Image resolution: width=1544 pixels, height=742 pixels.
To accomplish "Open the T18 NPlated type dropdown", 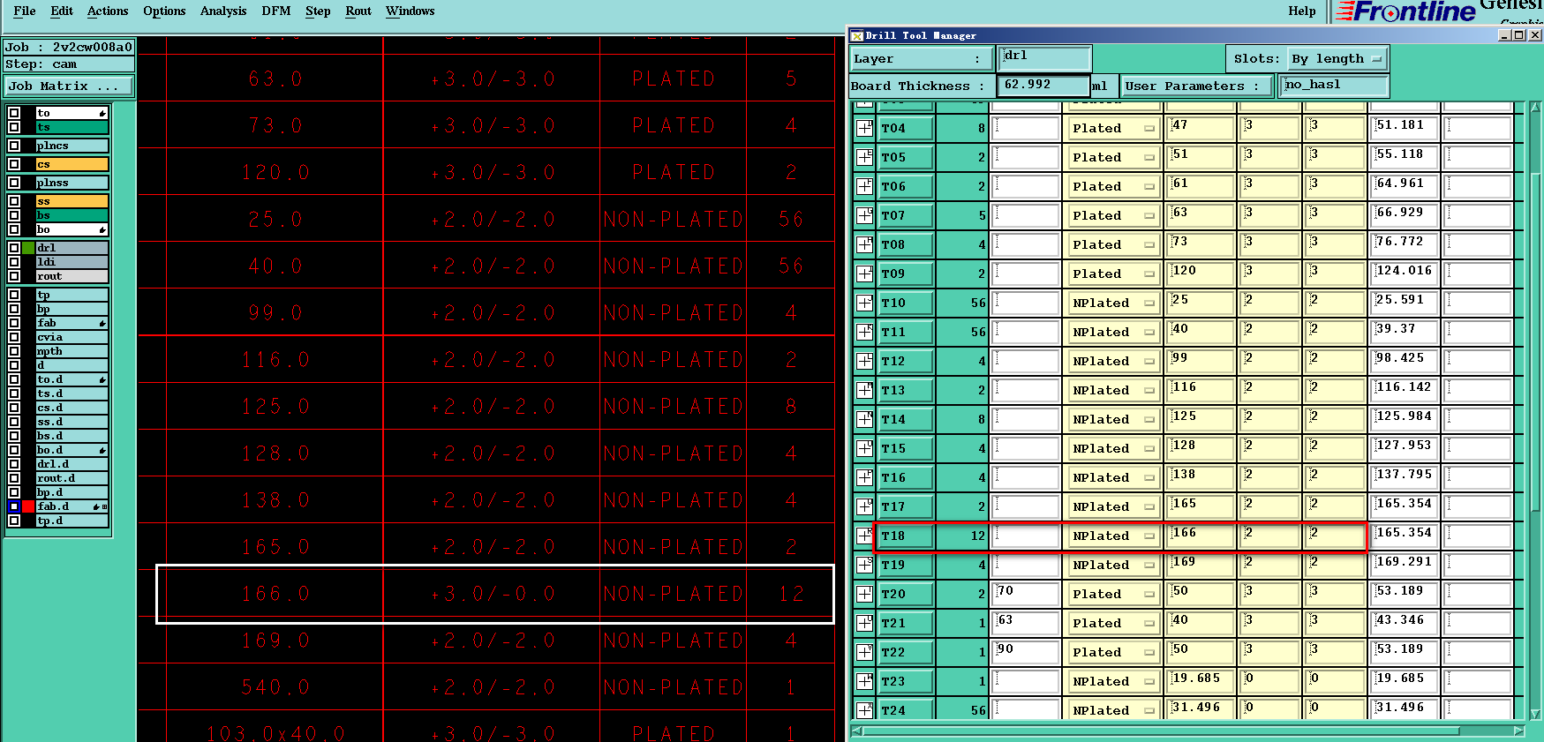I will 1112,536.
